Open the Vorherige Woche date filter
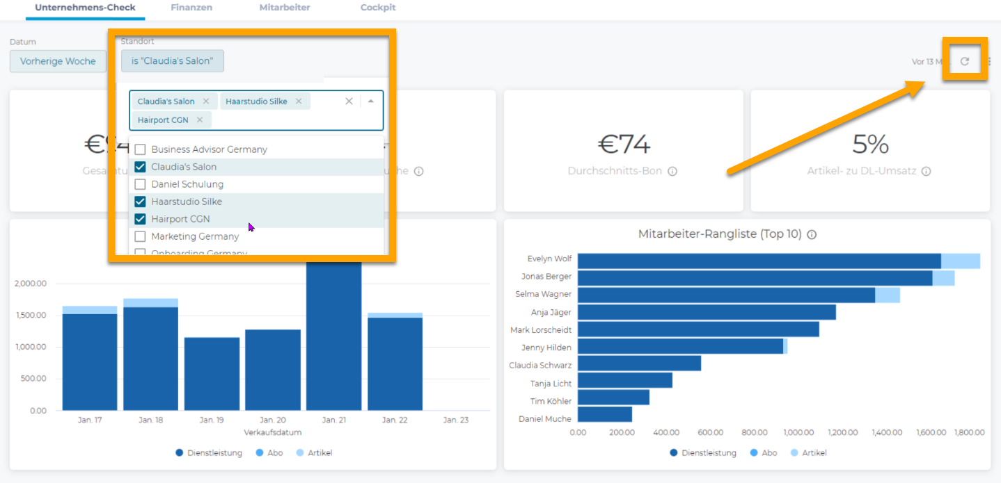 [58, 61]
